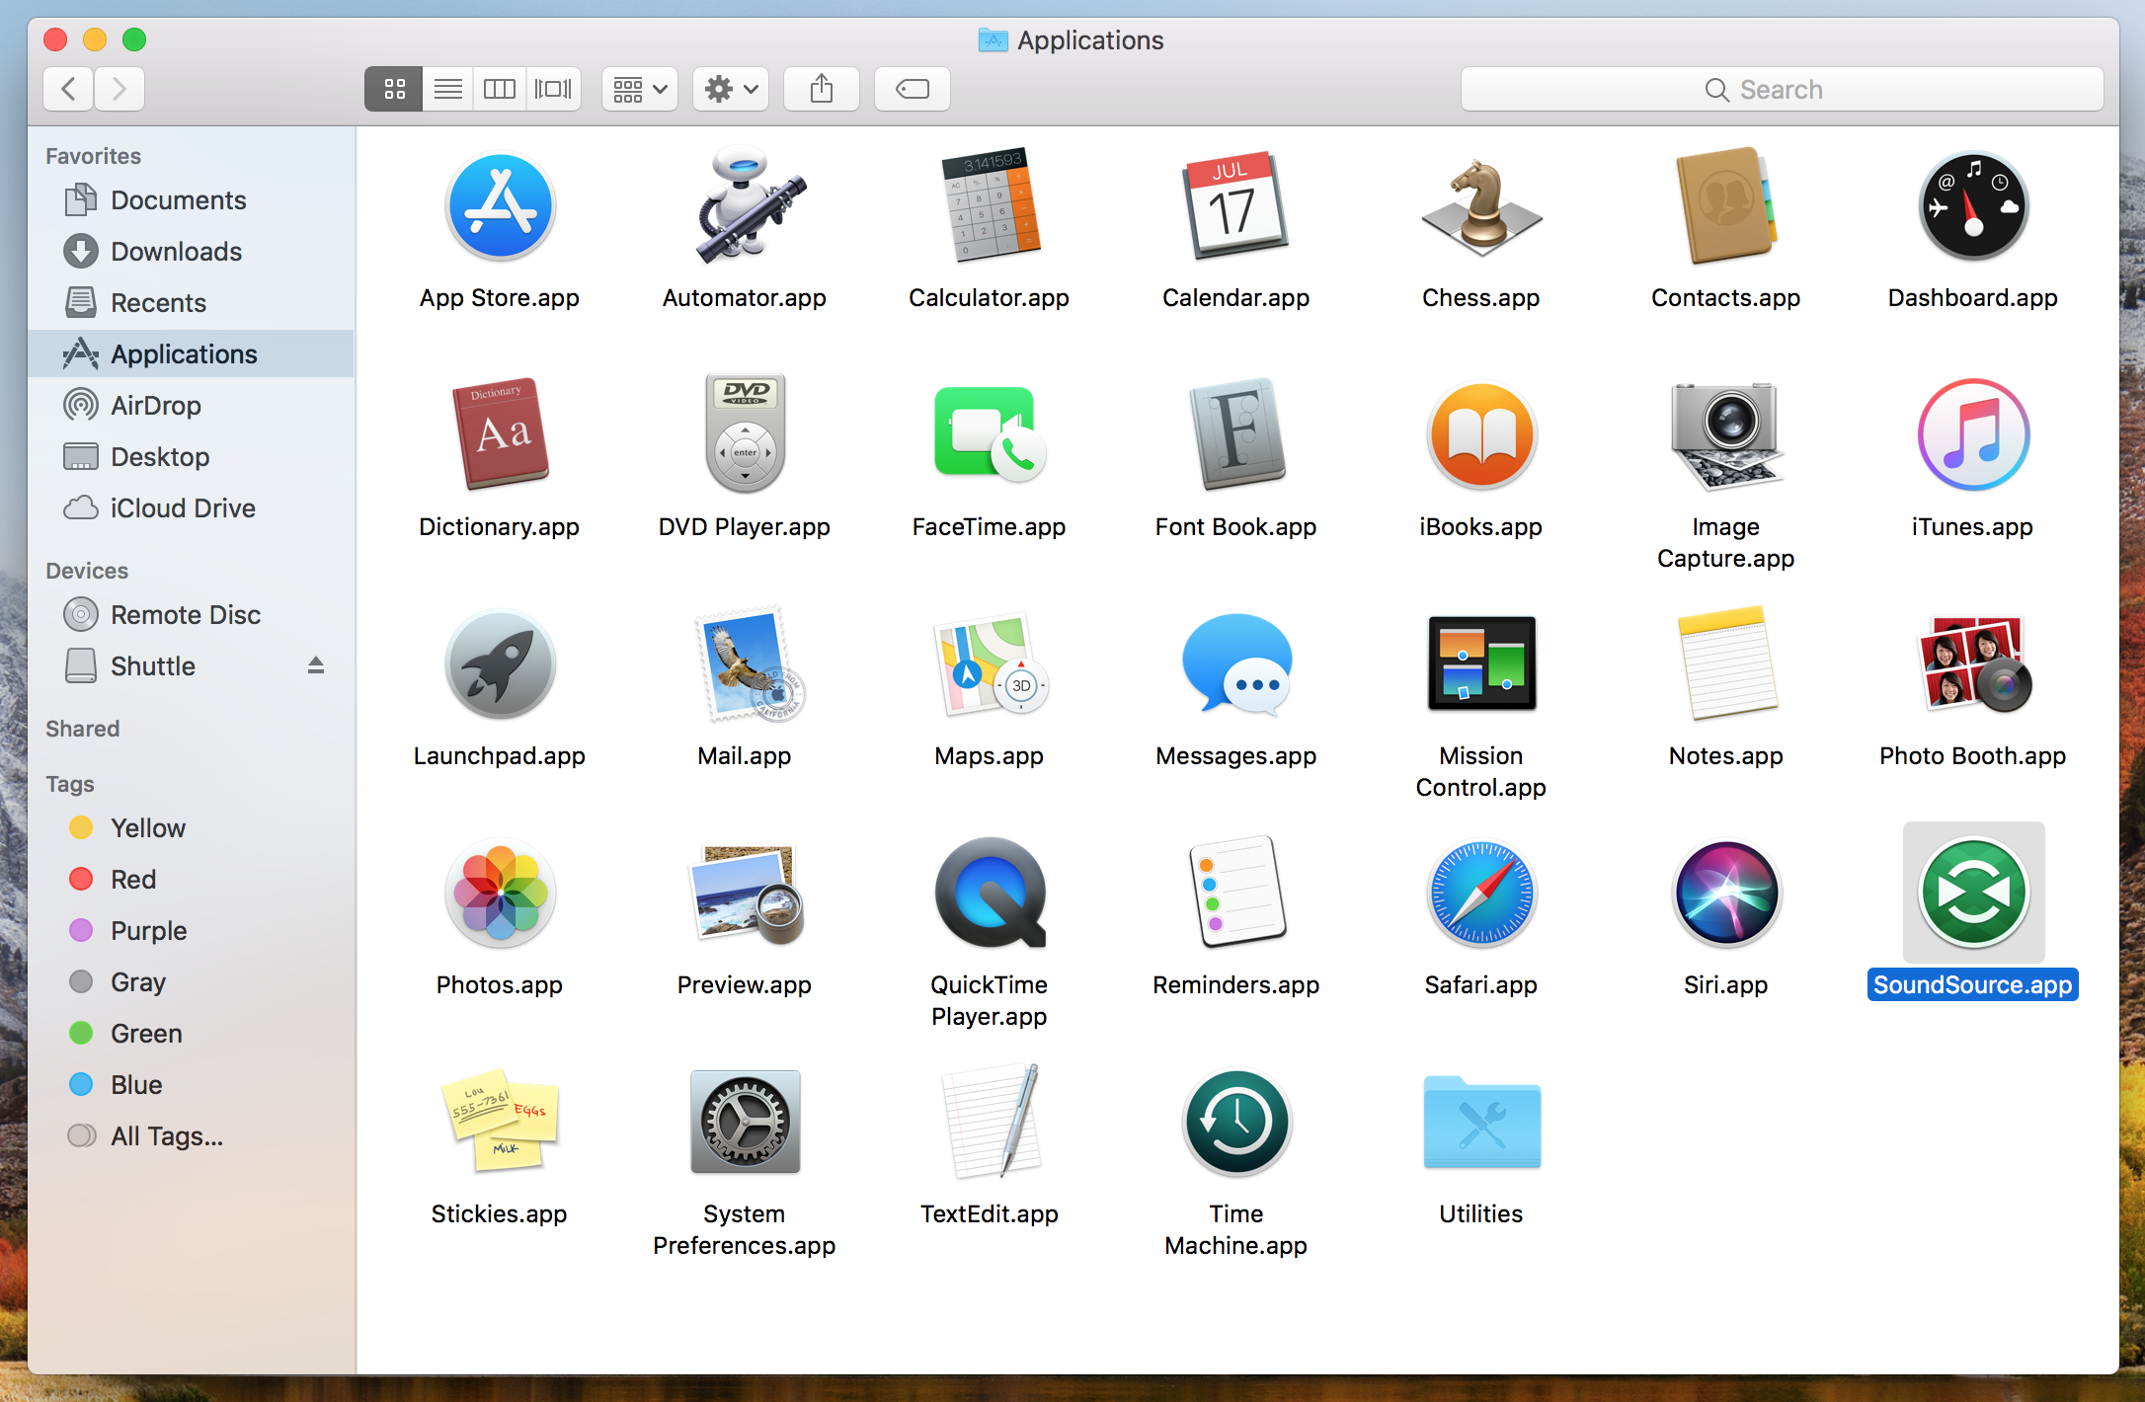
Task: Open Desktop in the sidebar
Action: tap(191, 457)
